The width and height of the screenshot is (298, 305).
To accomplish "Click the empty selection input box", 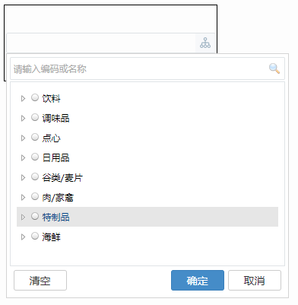I will tap(101, 43).
